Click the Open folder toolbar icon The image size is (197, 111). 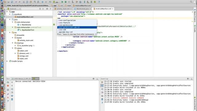(5, 2)
